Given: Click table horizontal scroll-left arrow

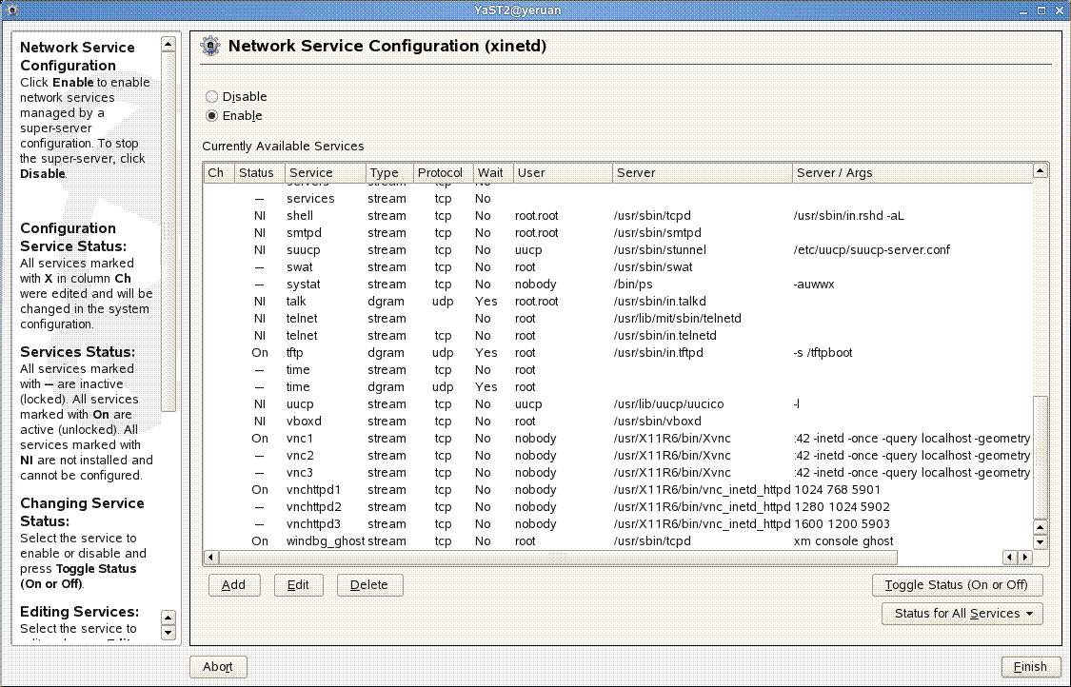Looking at the screenshot, I should pyautogui.click(x=212, y=557).
